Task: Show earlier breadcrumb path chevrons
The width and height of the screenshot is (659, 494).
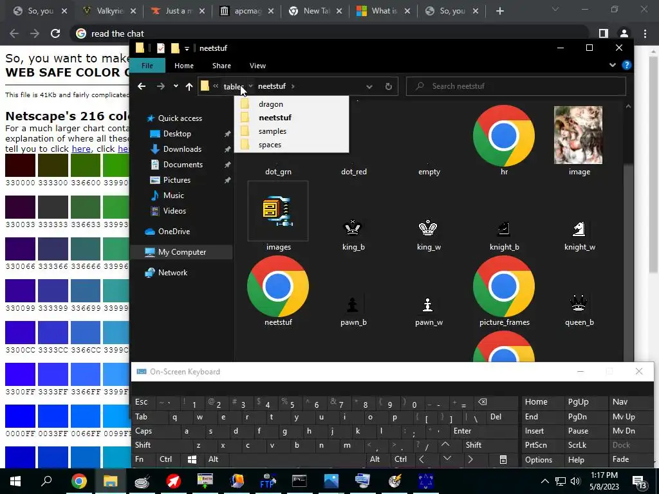Action: [x=216, y=86]
